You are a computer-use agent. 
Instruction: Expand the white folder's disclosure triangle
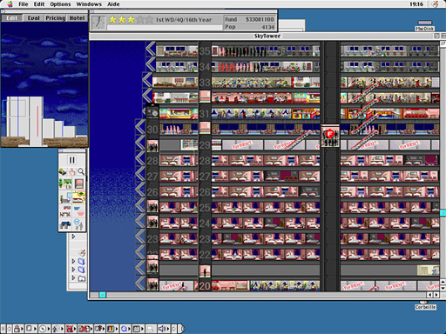point(73,278)
